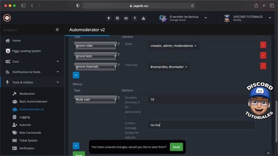This screenshot has width=278, height=156.
Task: Click the Role Commands tag icon
Action: [x=14, y=133]
